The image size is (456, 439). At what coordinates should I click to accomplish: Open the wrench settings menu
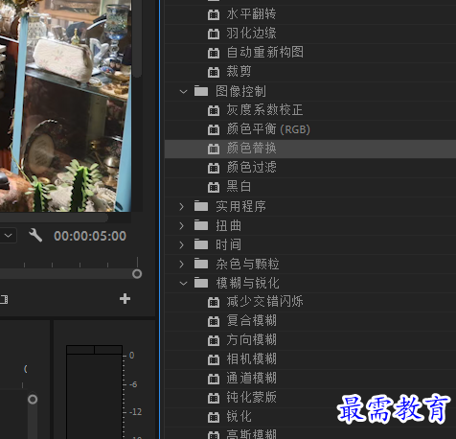pyautogui.click(x=35, y=236)
